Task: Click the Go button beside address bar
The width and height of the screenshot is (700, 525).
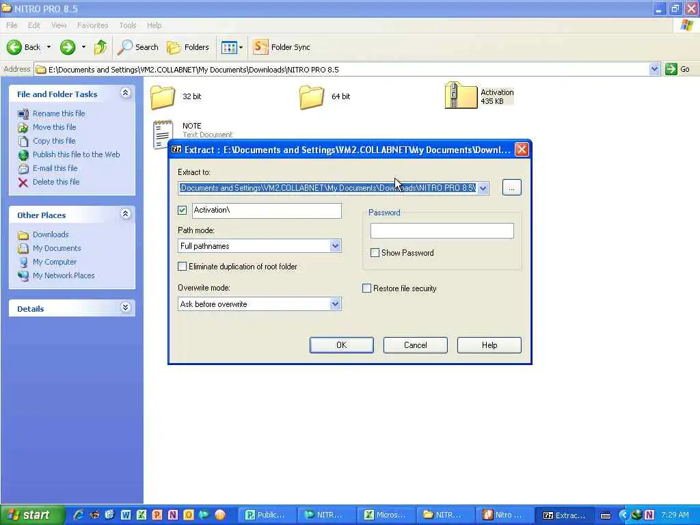Action: [677, 69]
